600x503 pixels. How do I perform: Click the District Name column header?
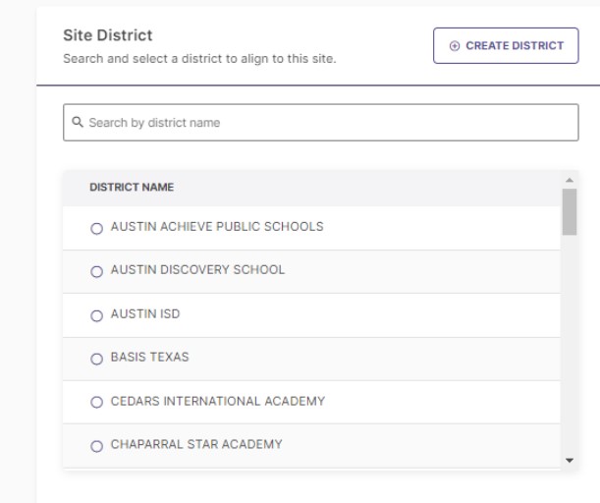pos(132,188)
